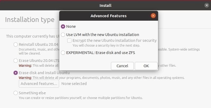Enable Encrypt the new Ubuntu installation checkbox
Image resolution: width=211 pixels, height=108 pixels.
pyautogui.click(x=69, y=40)
